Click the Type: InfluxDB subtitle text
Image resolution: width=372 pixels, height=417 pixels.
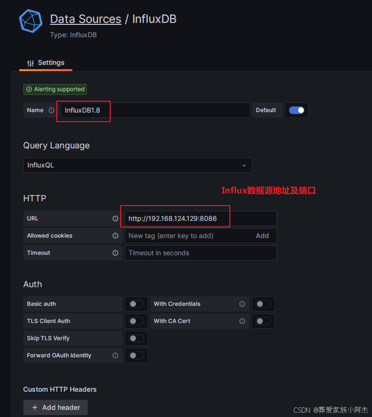click(x=73, y=35)
